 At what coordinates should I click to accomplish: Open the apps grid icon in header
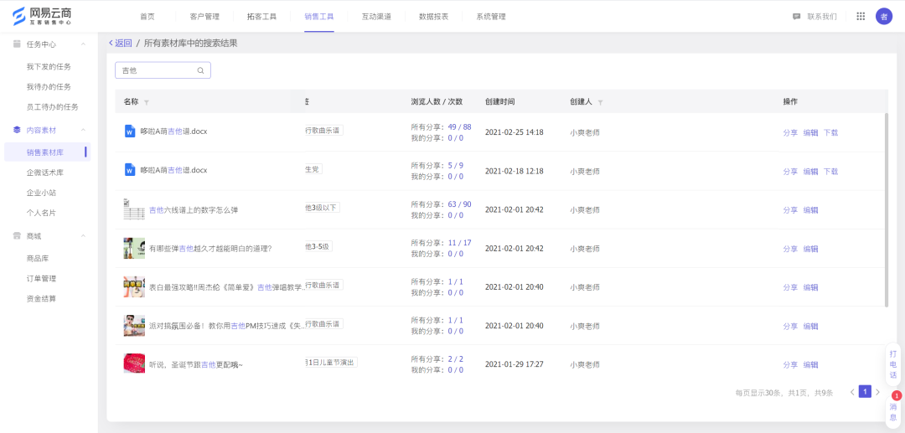(860, 16)
